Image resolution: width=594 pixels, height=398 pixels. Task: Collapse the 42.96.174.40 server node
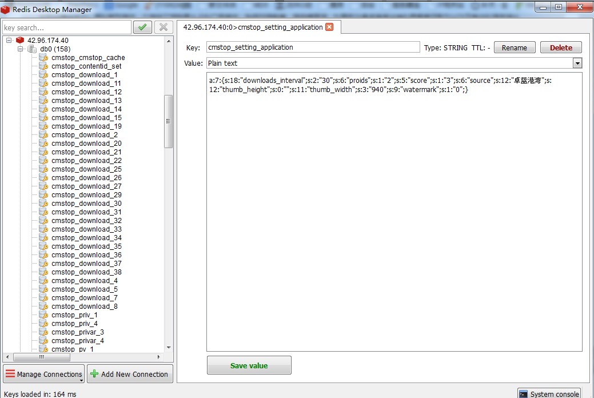[x=9, y=40]
